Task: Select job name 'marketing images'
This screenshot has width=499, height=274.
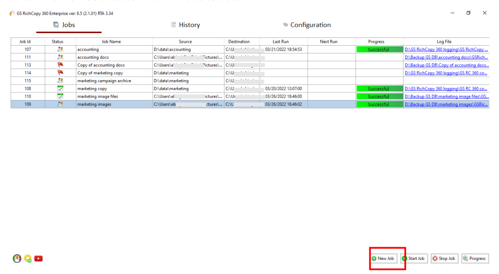Action: pyautogui.click(x=94, y=104)
